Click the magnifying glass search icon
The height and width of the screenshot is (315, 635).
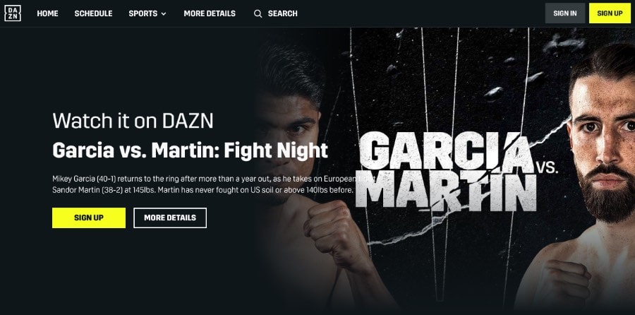(x=258, y=14)
